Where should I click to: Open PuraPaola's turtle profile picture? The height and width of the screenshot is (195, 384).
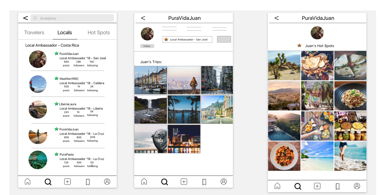[38, 160]
